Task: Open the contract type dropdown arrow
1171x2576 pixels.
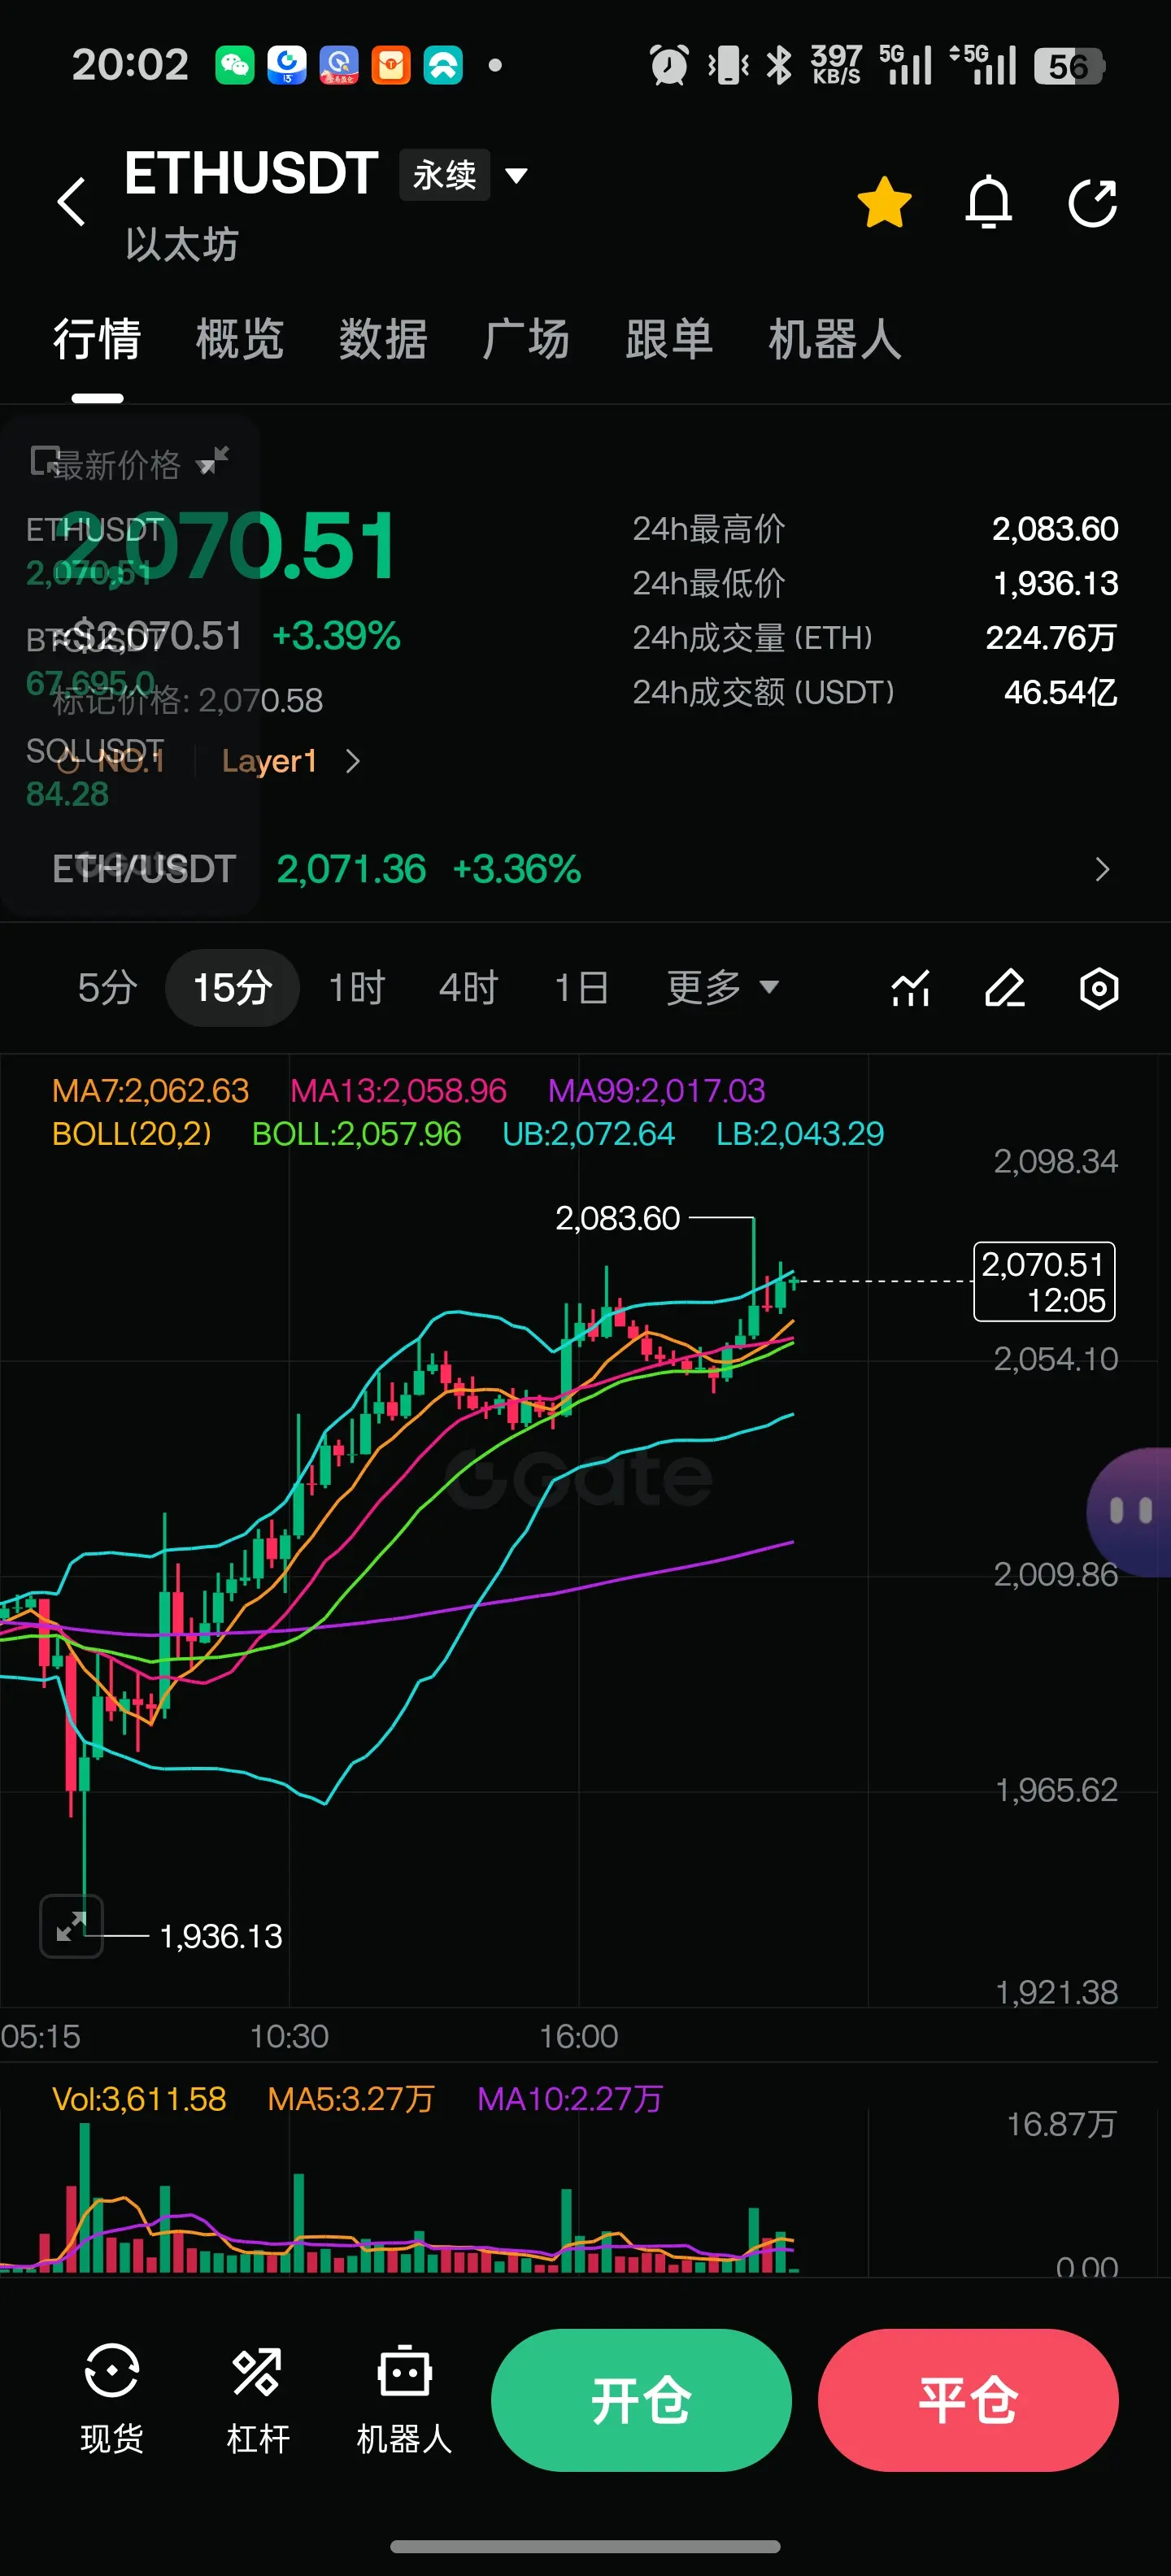Action: tap(516, 176)
